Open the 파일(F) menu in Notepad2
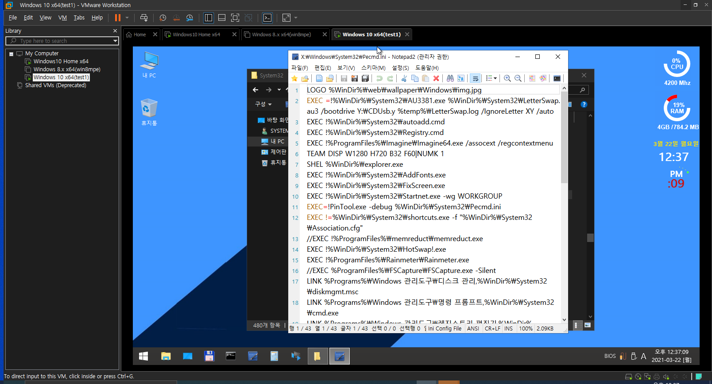 [x=300, y=68]
